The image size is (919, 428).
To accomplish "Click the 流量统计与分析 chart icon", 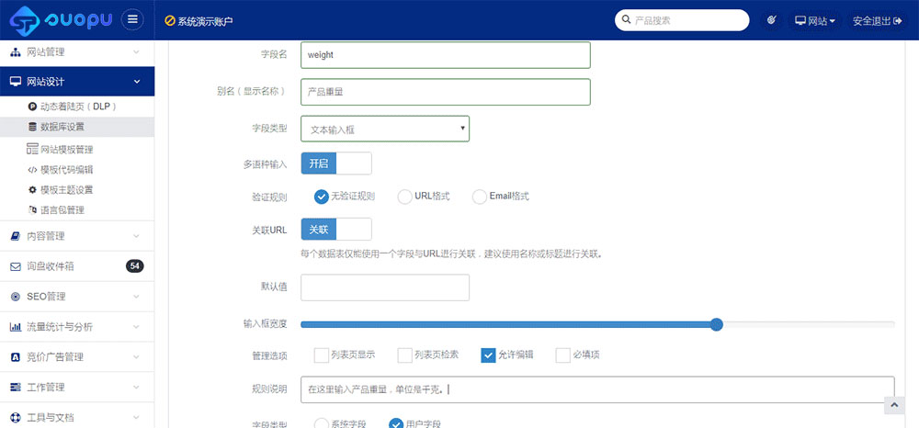I will [x=16, y=327].
